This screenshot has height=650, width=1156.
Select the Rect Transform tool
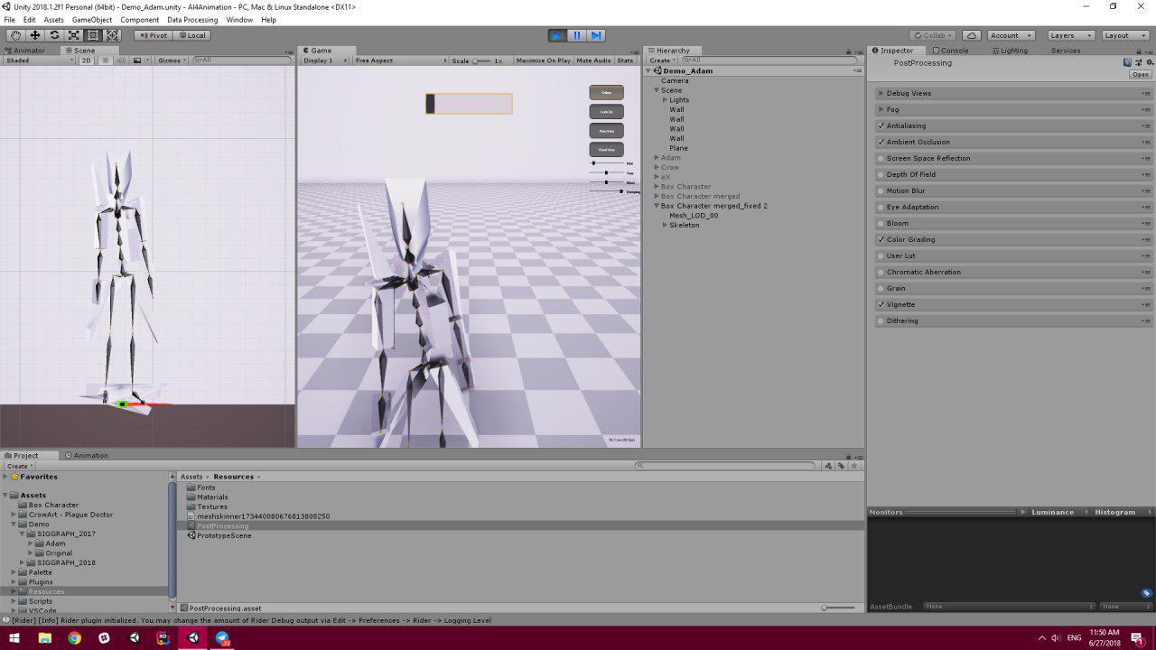93,35
